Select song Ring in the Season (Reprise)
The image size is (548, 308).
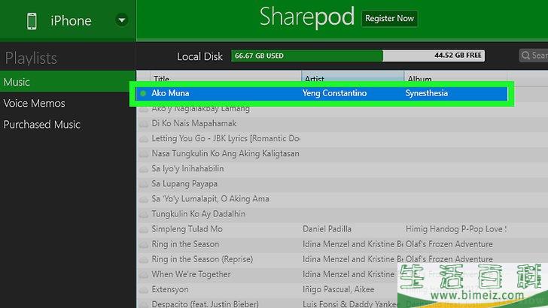[202, 259]
